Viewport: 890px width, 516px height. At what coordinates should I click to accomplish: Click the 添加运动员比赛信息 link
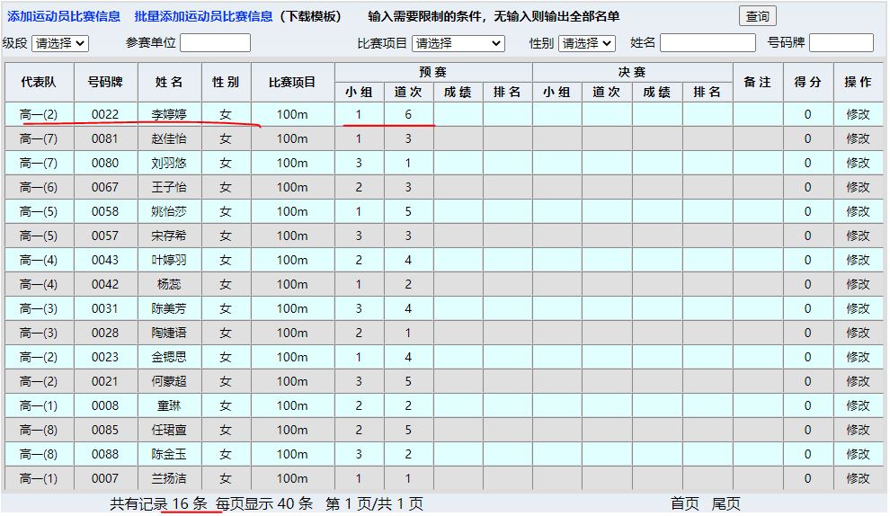[64, 16]
